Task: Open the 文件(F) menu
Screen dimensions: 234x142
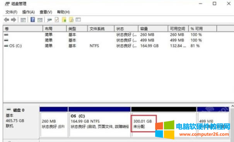Action: pos(11,12)
